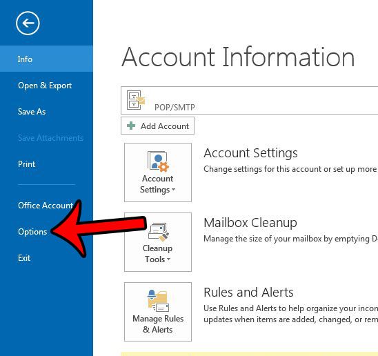Screen dimensions: 378x356
Task: Select the Info tab in sidebar
Action: [x=46, y=59]
